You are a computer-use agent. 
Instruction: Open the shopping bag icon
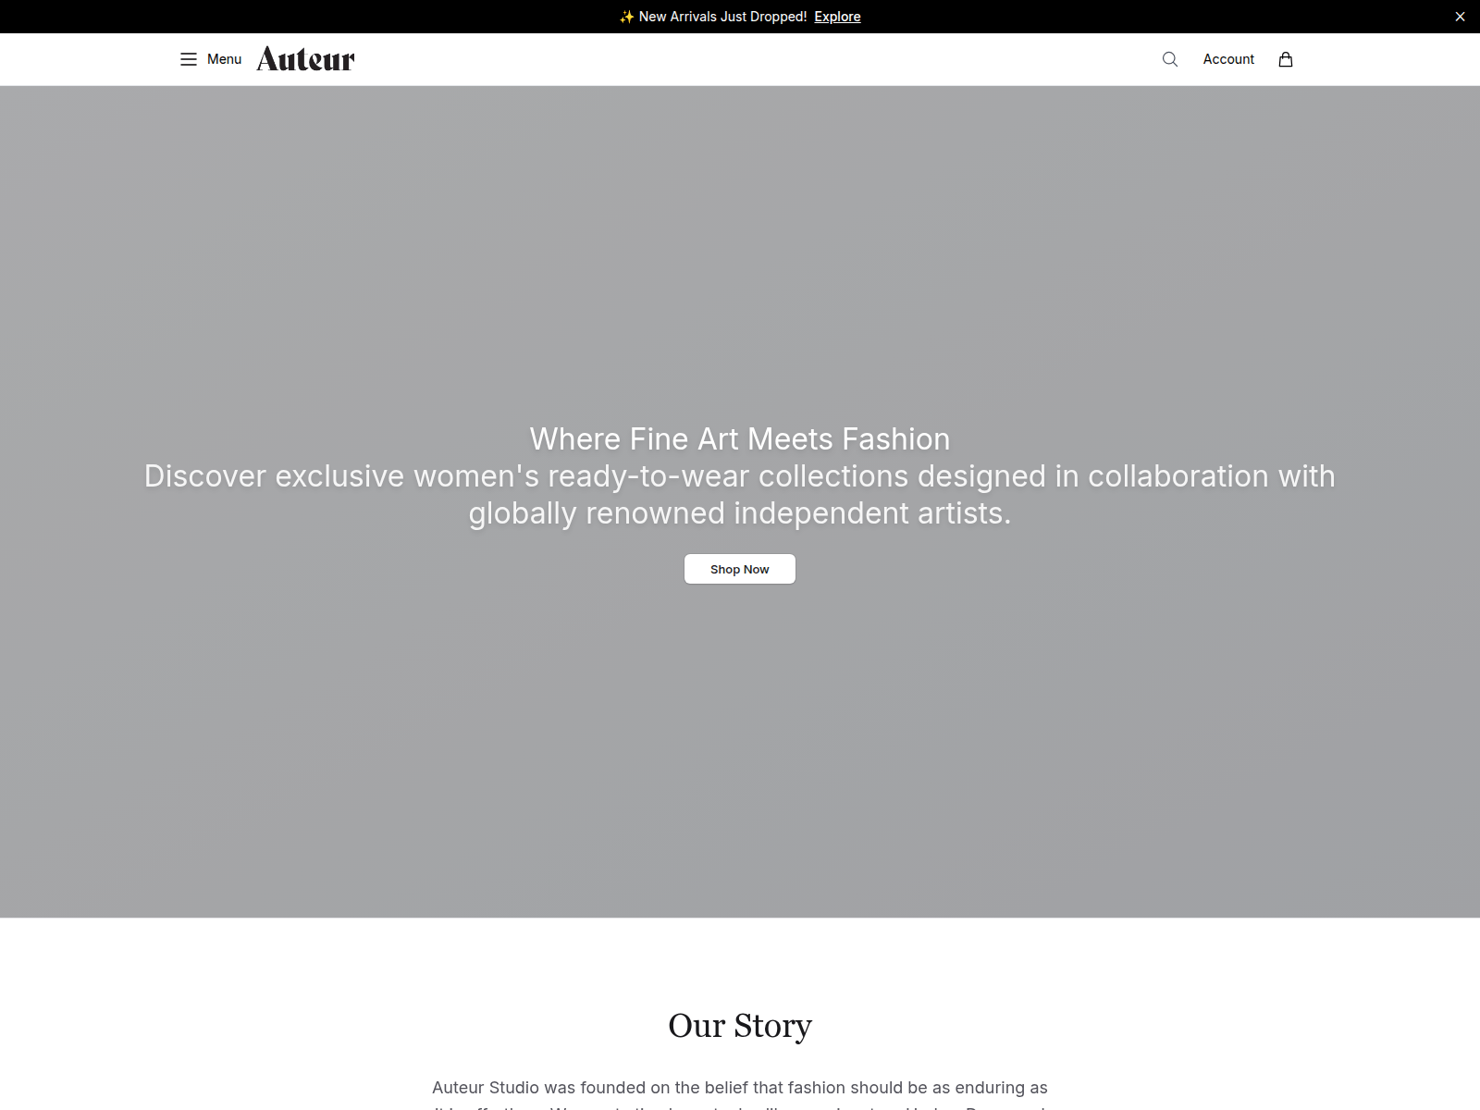tap(1286, 59)
